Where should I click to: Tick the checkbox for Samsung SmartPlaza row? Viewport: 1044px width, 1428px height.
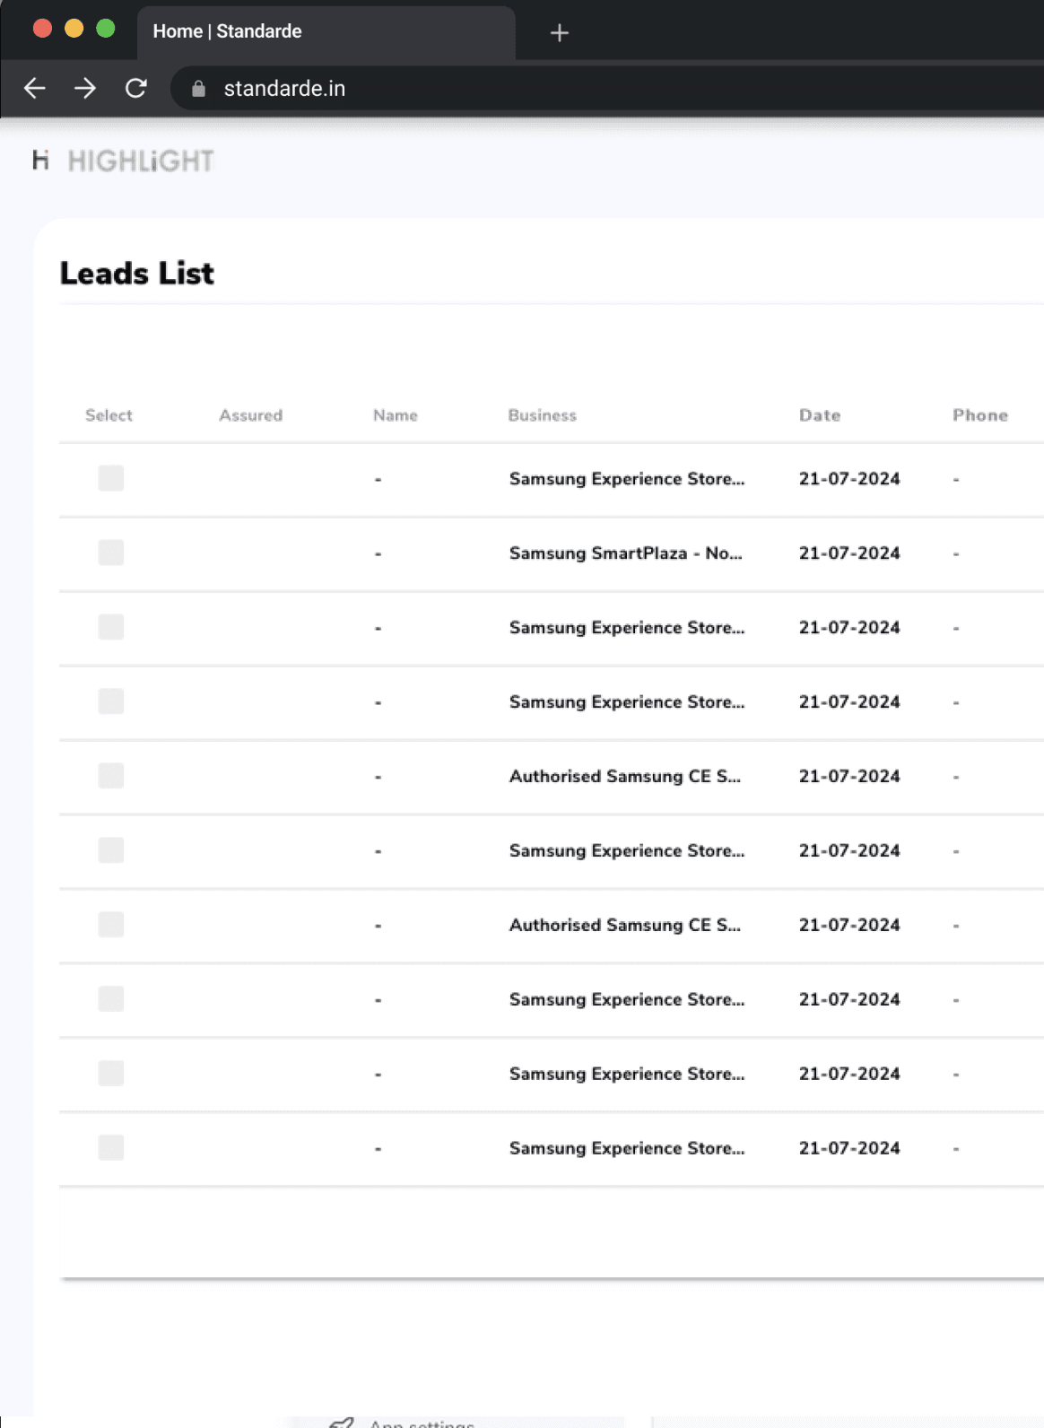click(x=111, y=553)
